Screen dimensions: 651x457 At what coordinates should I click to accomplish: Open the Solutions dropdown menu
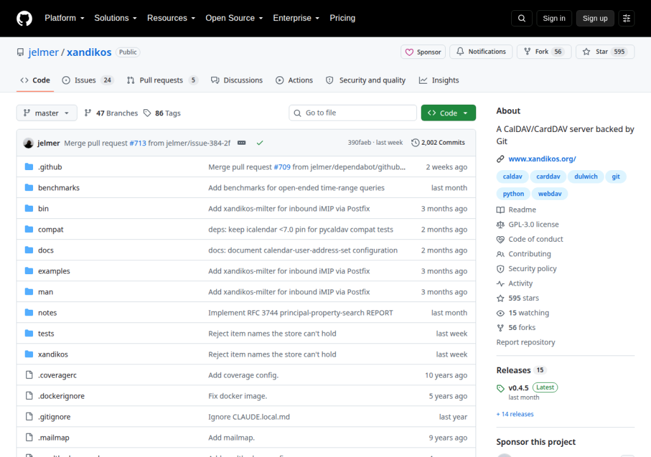[116, 18]
